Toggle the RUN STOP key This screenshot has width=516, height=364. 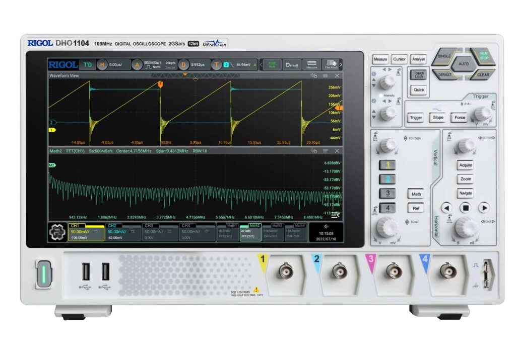pos(483,56)
